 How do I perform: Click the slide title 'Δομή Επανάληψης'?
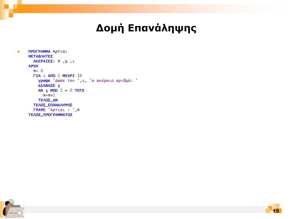tap(146, 29)
